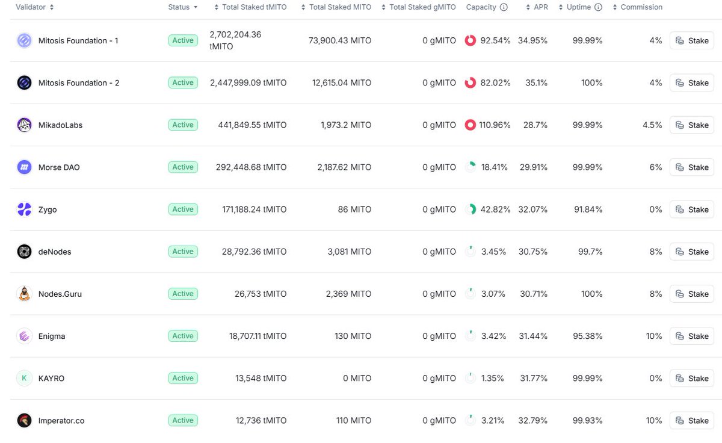
Task: Click the 73,900.43 MITO value
Action: pyautogui.click(x=339, y=40)
